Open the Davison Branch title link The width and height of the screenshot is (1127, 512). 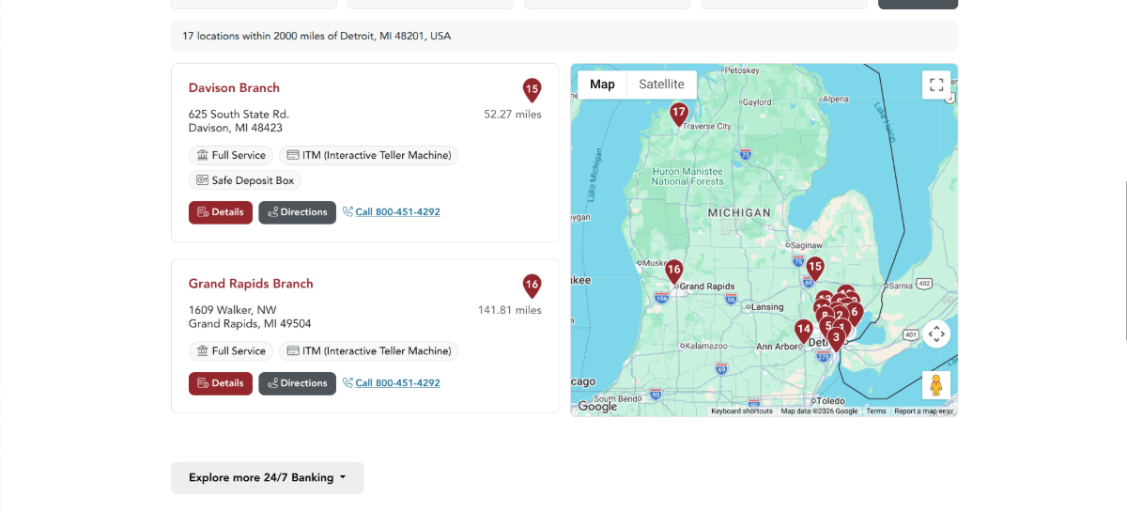coord(234,88)
